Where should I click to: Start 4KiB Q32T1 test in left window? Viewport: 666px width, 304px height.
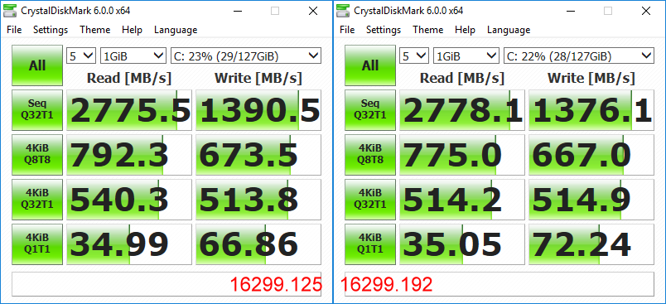click(x=37, y=199)
